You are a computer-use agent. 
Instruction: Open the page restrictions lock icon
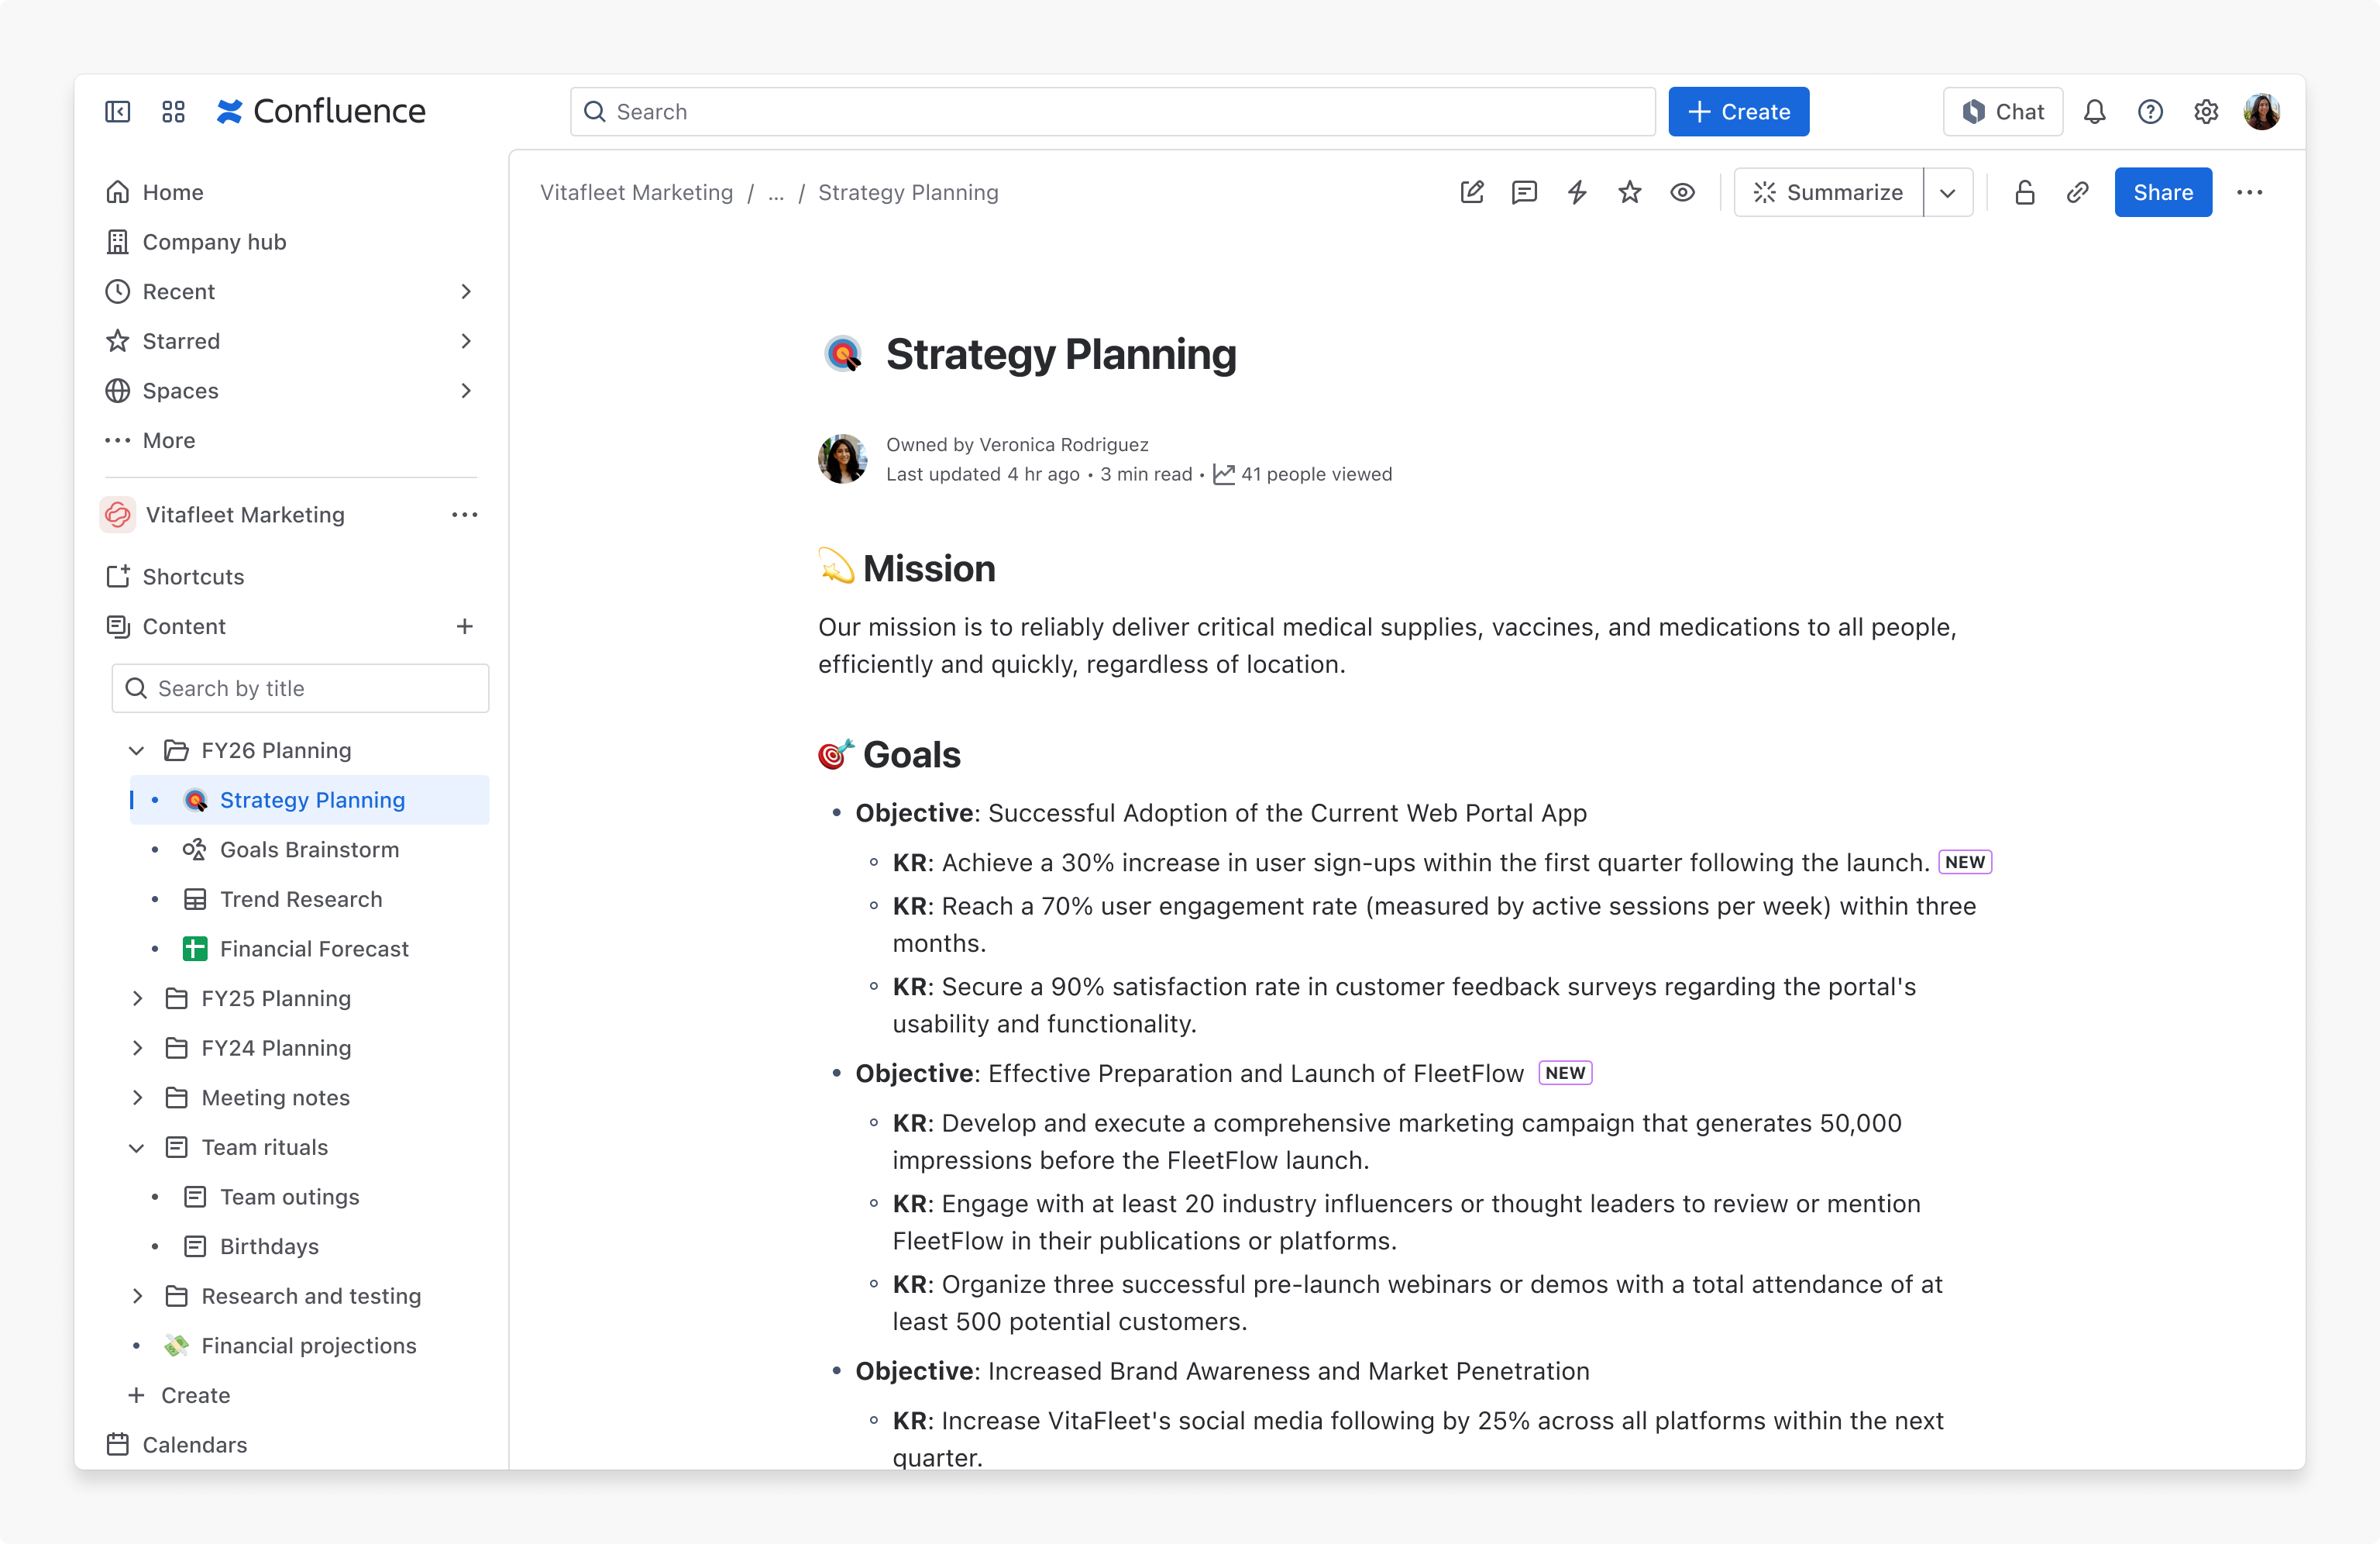(2025, 192)
